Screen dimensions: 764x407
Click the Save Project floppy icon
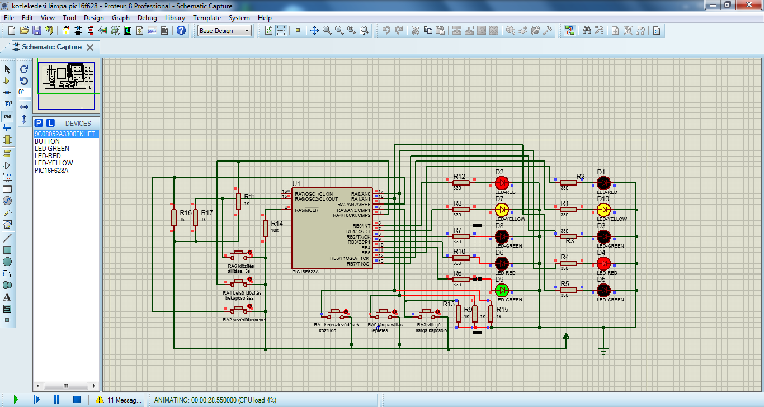(37, 30)
